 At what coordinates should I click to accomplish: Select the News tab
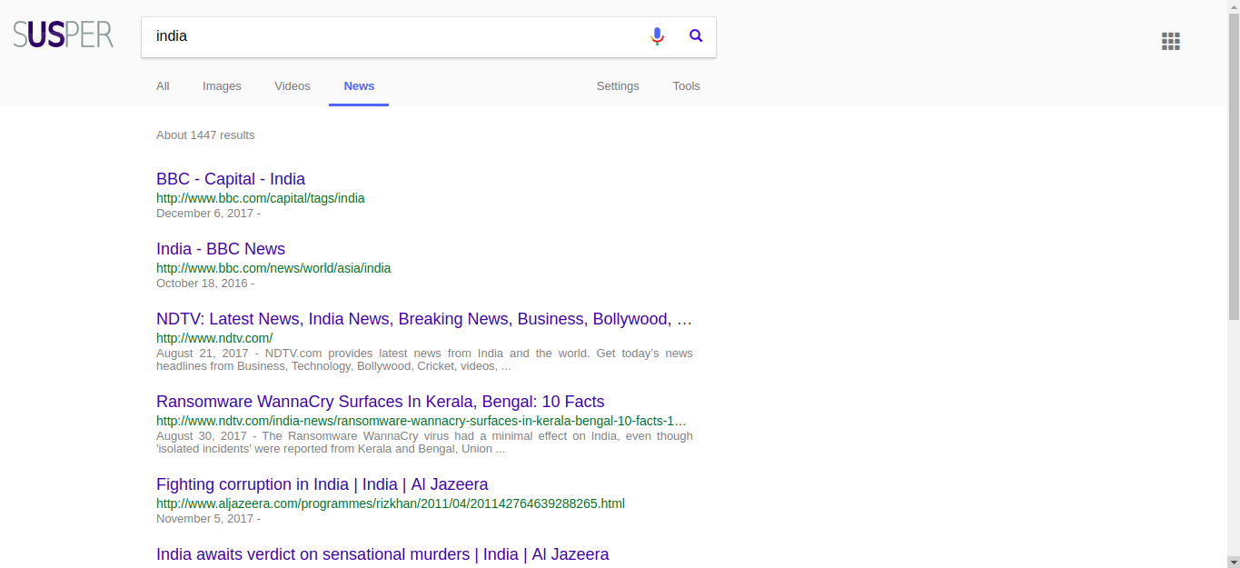coord(359,86)
